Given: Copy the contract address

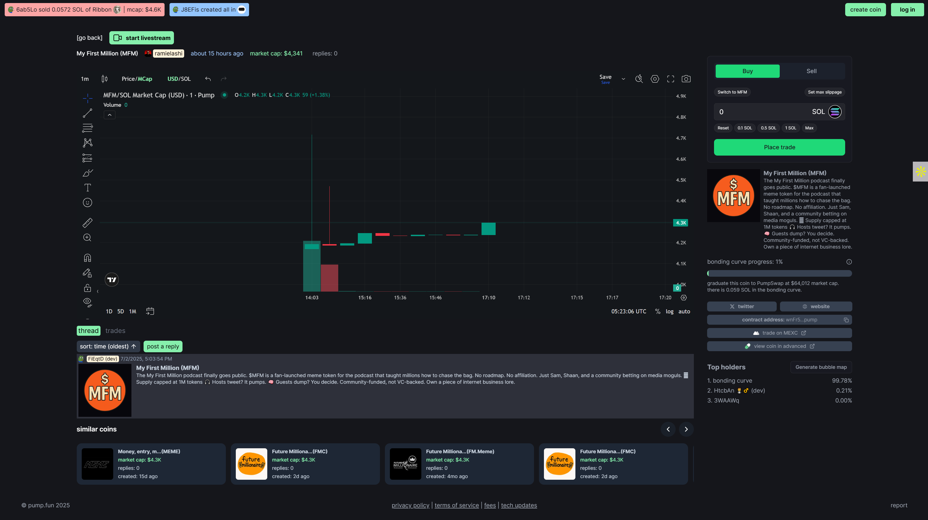Looking at the screenshot, I should tap(846, 320).
